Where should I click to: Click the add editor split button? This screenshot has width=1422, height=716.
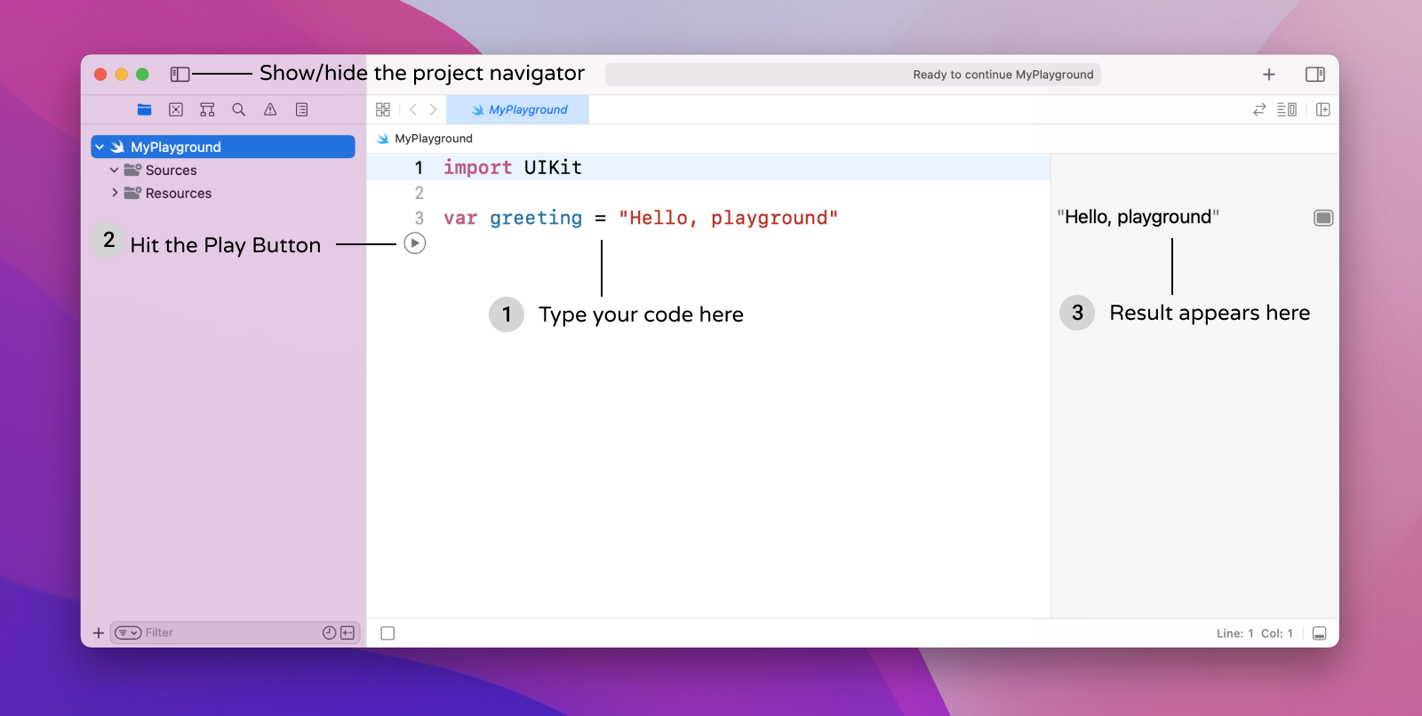click(x=1323, y=109)
